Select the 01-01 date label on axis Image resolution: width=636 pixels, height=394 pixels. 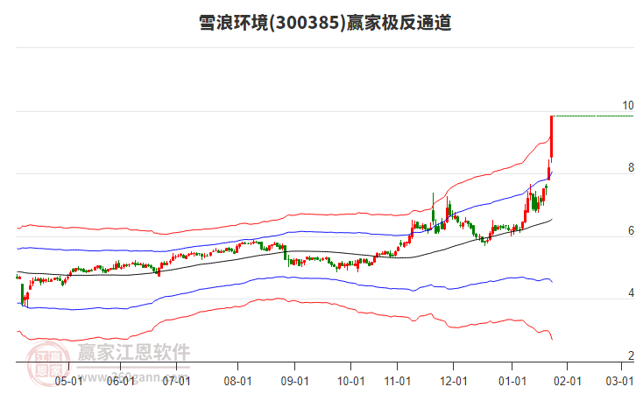point(512,381)
